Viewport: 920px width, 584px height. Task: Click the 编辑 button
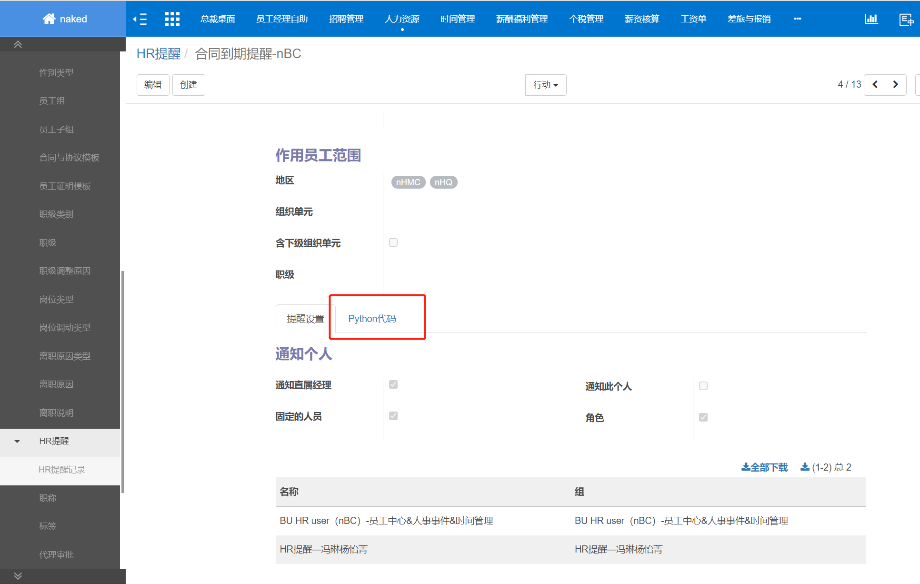tap(152, 84)
